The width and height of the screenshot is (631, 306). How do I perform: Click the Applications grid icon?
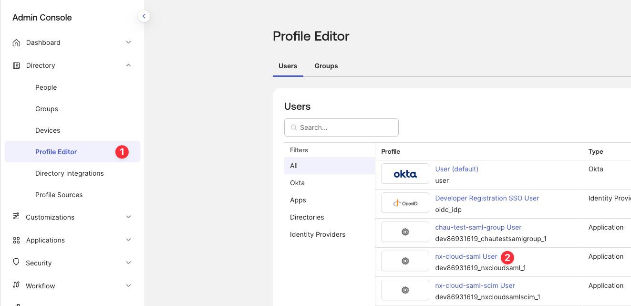point(16,240)
